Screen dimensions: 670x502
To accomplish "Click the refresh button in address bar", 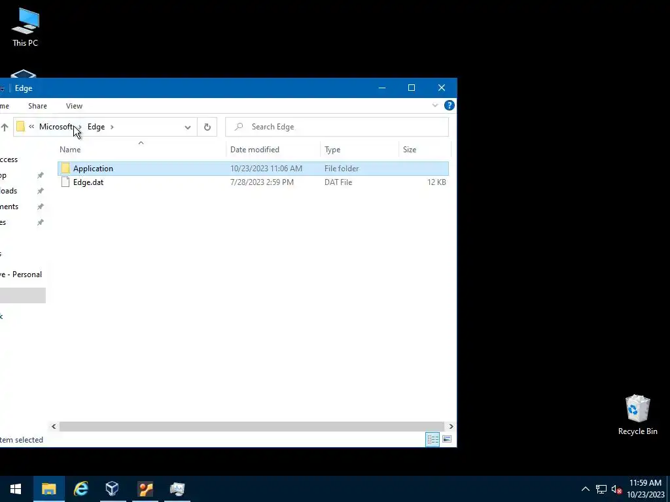I will [x=207, y=127].
